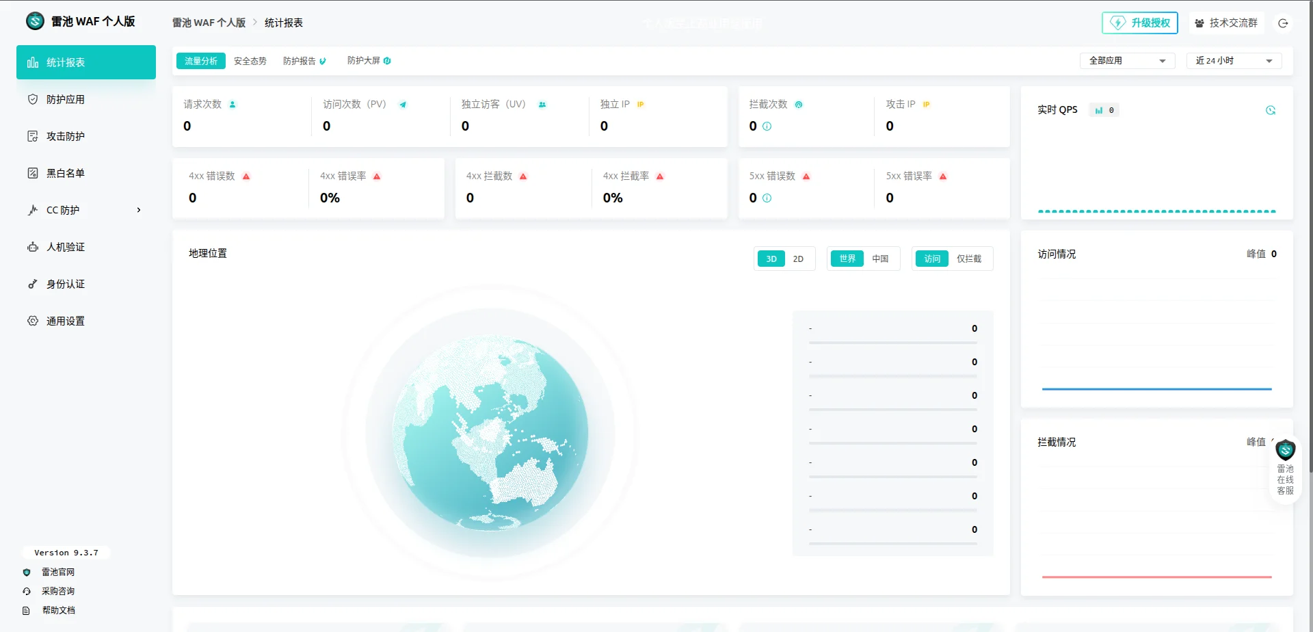The width and height of the screenshot is (1313, 632).
Task: Expand the CC 防护 submenu chevron
Action: pos(139,210)
